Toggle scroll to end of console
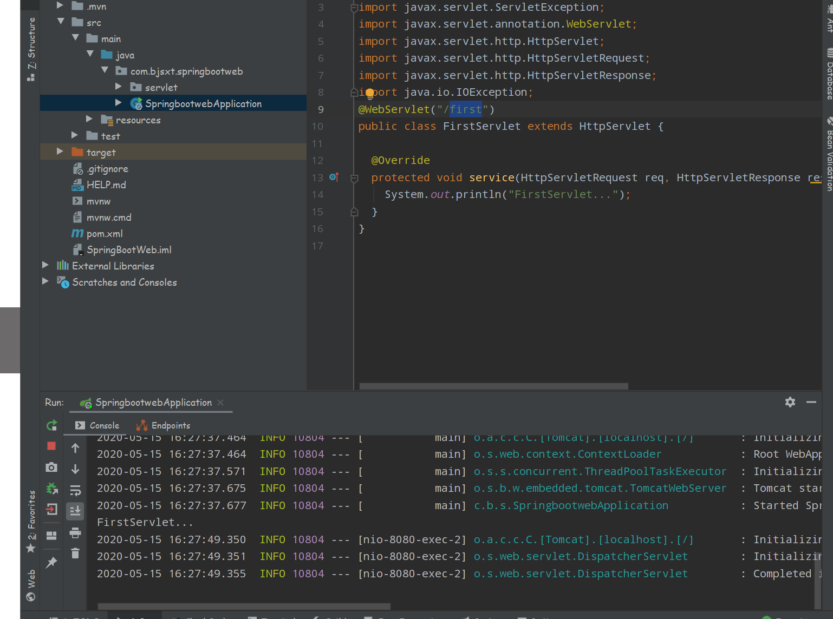 [75, 511]
